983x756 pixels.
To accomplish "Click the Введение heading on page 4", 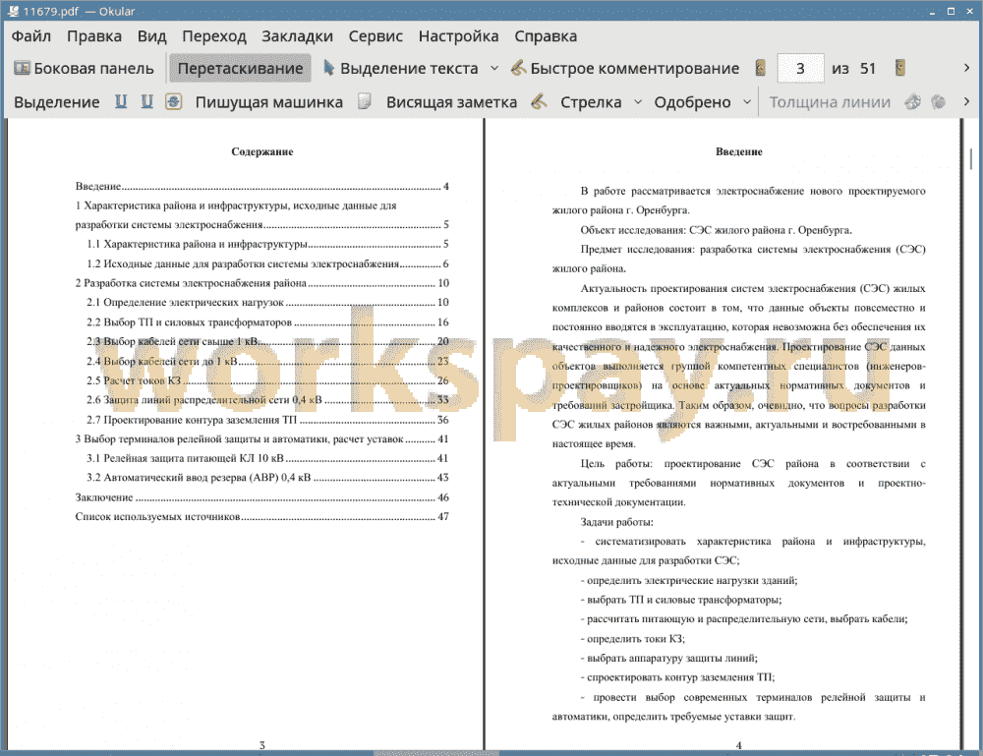I will click(738, 151).
